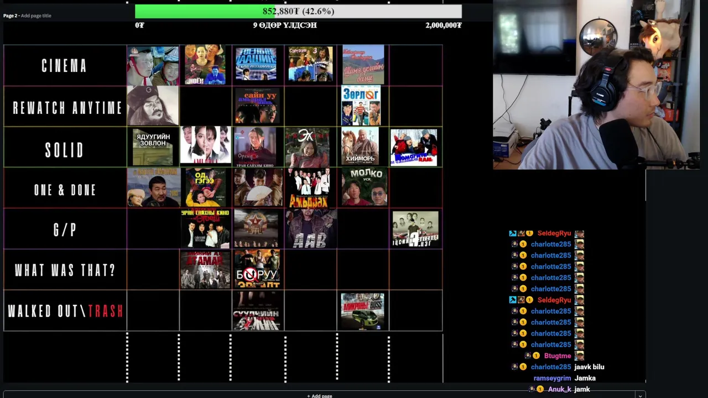Click the 'Jamka' chat message
Screen dimensions: 708x398
click(585, 378)
